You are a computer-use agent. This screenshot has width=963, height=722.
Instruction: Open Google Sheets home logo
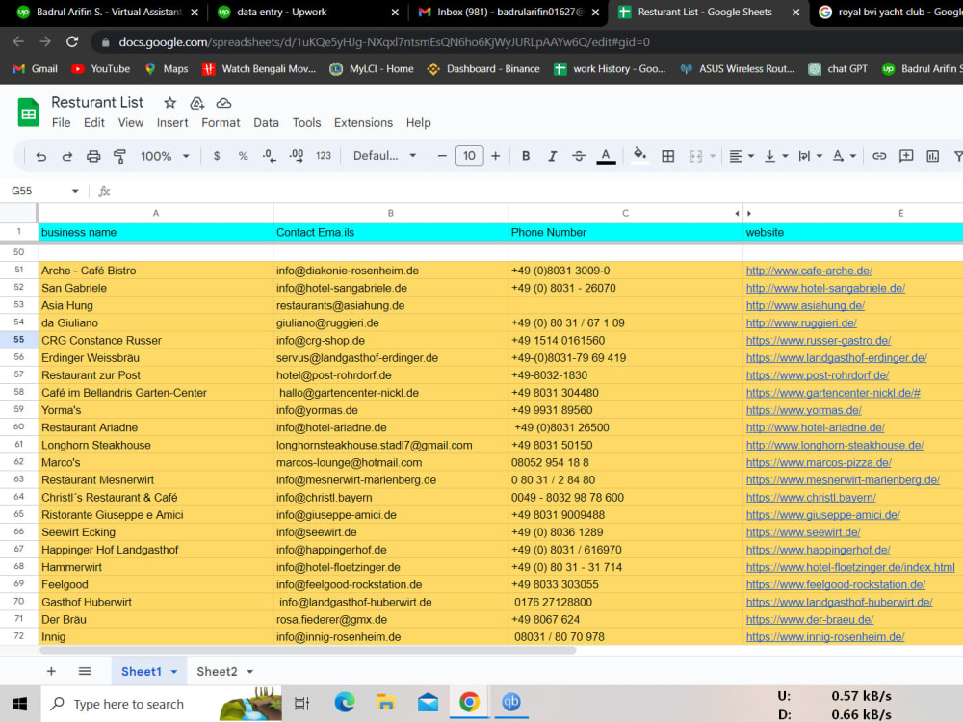28,113
